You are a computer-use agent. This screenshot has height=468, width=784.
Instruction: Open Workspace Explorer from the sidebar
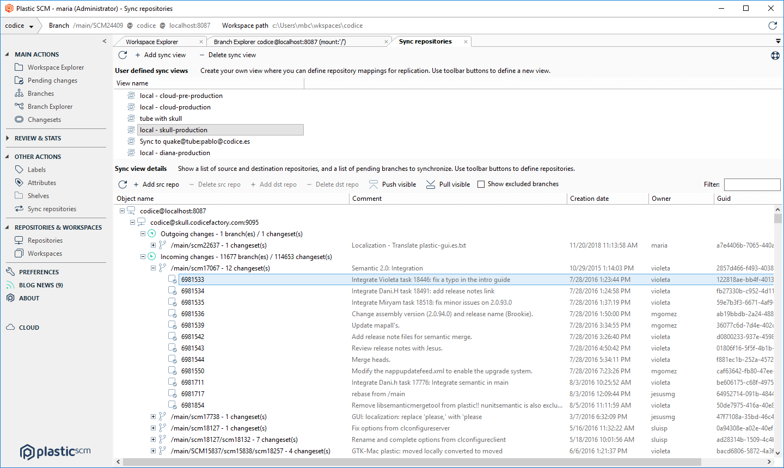[x=50, y=67]
